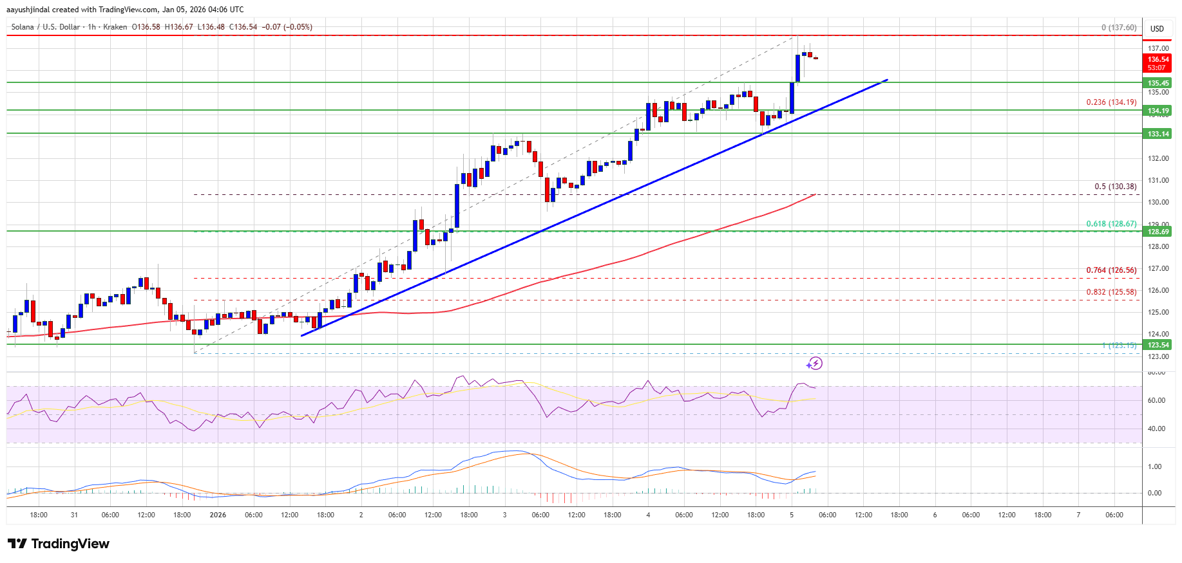Viewport: 1182px width, 563px height.
Task: Click the 1.00 level on MACD scale
Action: point(1155,466)
